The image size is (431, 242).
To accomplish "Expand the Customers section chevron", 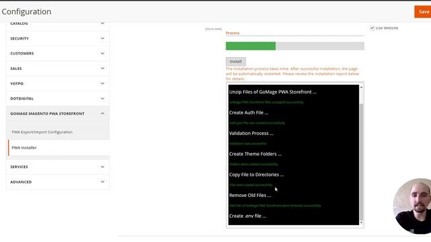I will [x=102, y=53].
